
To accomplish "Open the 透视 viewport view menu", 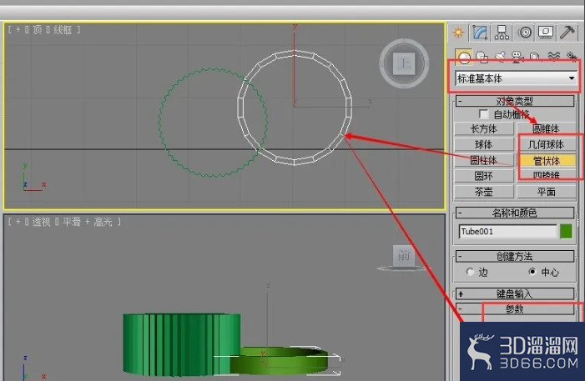I will 41,223.
